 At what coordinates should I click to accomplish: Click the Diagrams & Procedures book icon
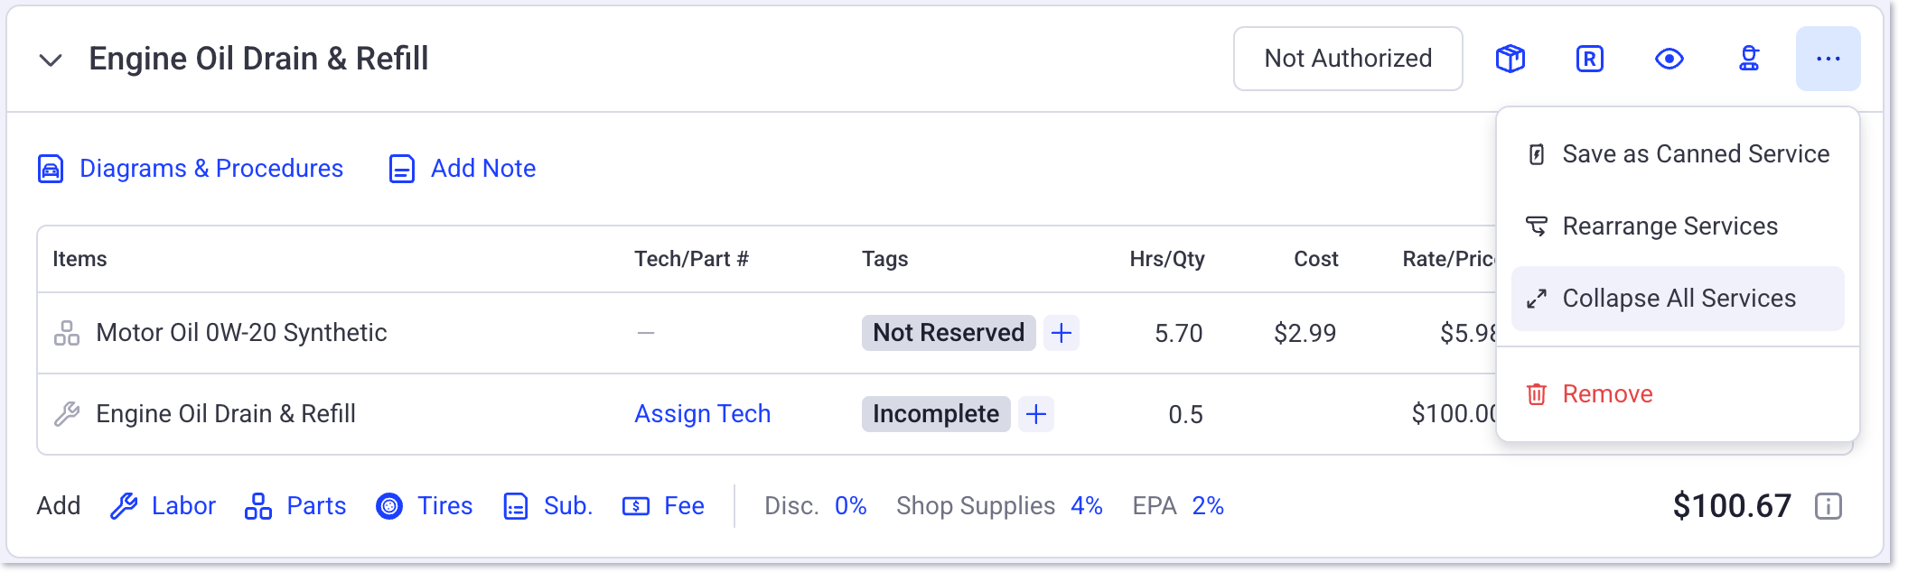(50, 168)
